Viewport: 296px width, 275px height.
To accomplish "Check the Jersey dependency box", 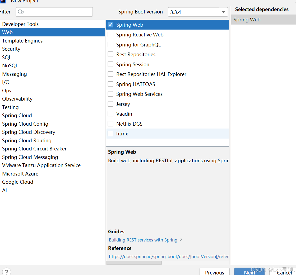I will (110, 104).
